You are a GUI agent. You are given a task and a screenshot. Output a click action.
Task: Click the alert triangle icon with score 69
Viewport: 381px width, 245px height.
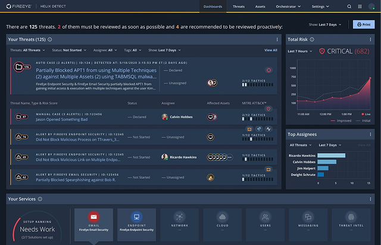click(x=18, y=157)
